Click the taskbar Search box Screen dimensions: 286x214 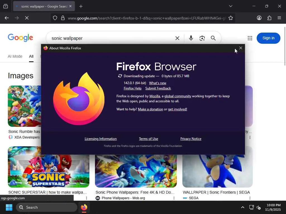47,207
